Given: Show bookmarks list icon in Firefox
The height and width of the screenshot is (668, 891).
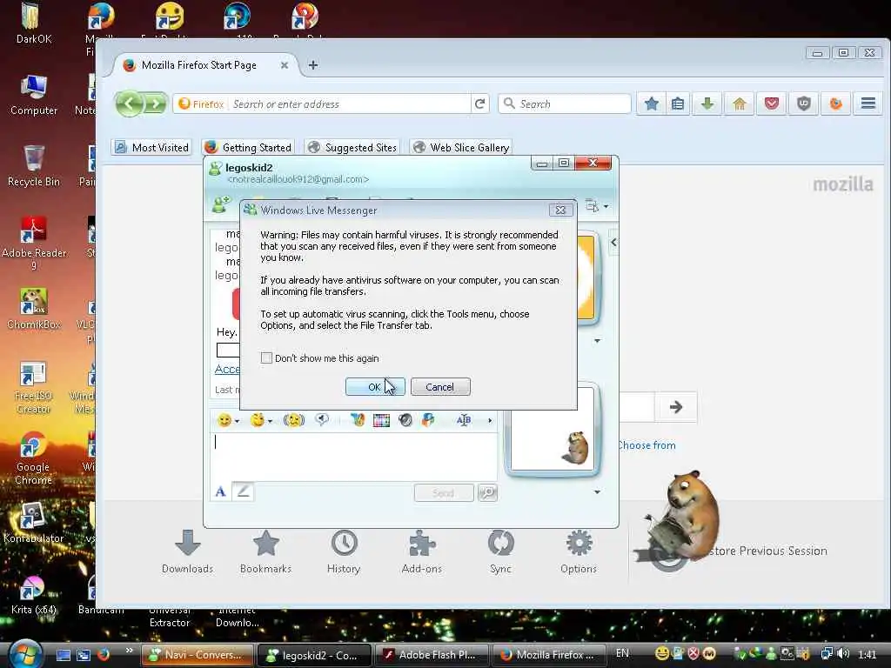Looking at the screenshot, I should [677, 104].
